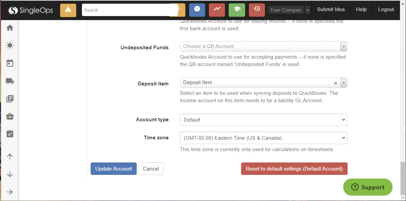This screenshot has width=406, height=201.
Task: Click the down arrow in sidebar
Action: click(10, 174)
